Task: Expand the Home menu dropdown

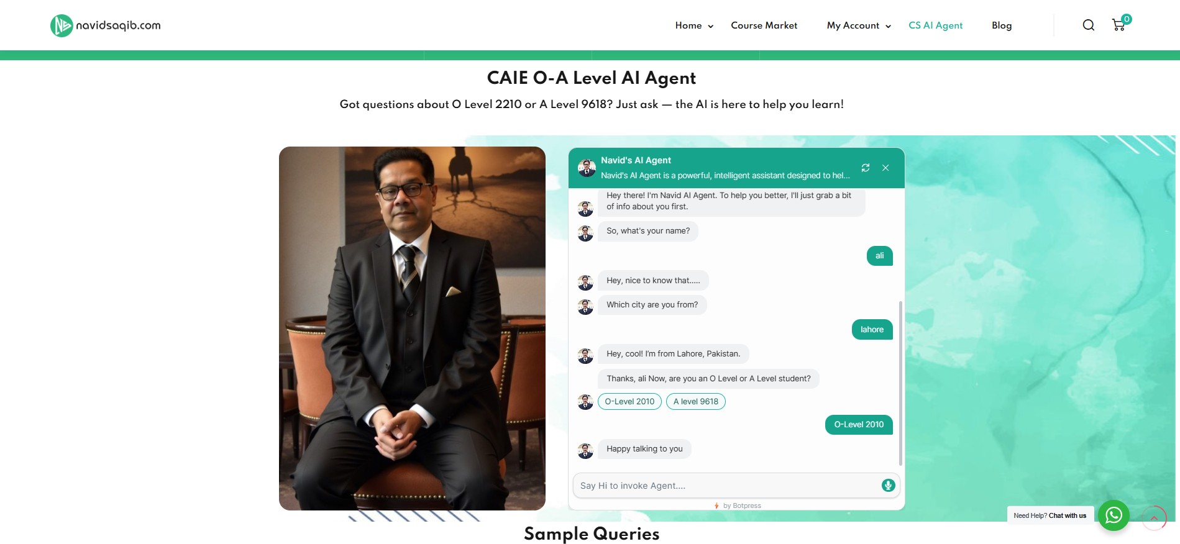Action: 694,25
